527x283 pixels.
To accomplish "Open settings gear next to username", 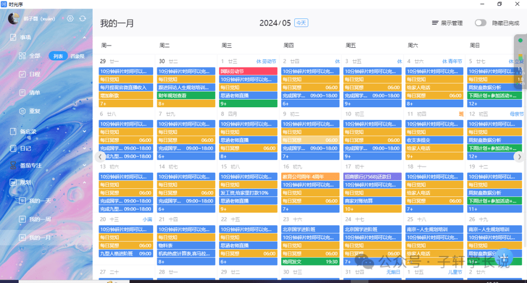I will [x=70, y=19].
